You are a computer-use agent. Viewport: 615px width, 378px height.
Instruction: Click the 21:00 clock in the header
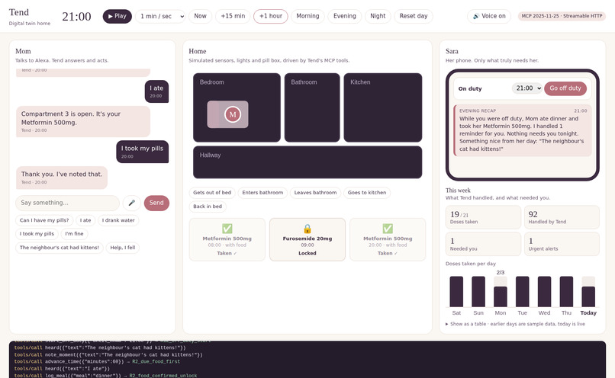click(x=76, y=17)
